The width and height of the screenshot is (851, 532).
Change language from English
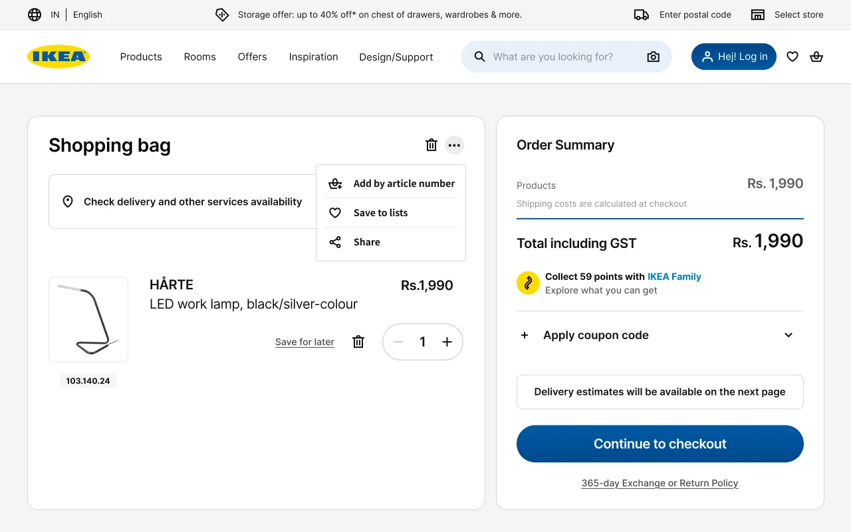click(x=88, y=15)
